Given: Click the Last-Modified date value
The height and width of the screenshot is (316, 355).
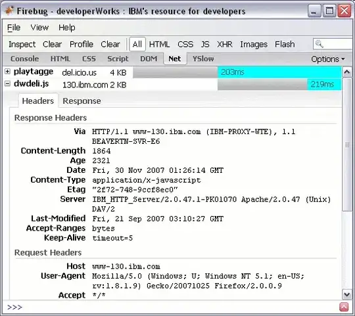Looking at the screenshot, I should tap(158, 219).
